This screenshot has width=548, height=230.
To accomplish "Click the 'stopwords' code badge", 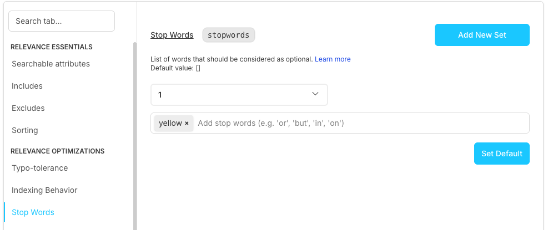I will [229, 35].
